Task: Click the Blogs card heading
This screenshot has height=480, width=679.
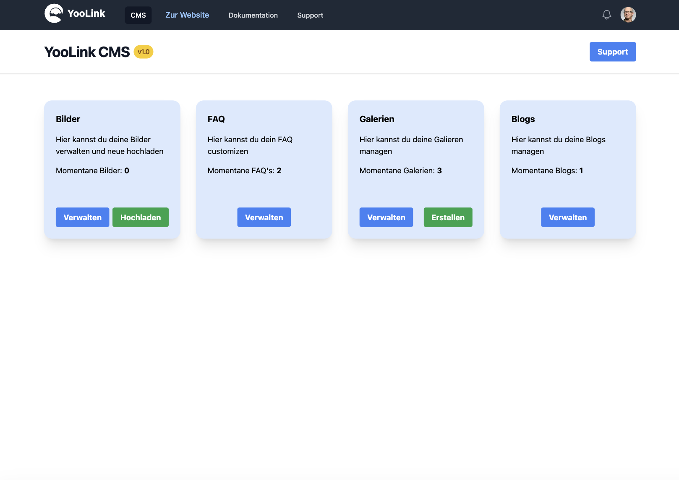Action: (x=522, y=119)
